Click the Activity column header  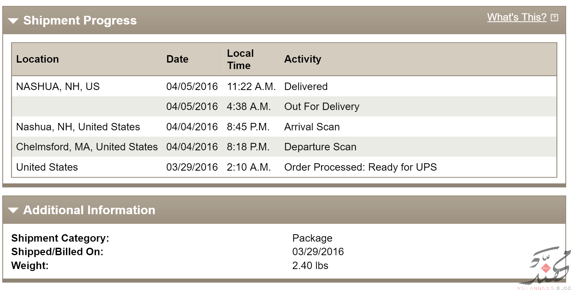[303, 59]
